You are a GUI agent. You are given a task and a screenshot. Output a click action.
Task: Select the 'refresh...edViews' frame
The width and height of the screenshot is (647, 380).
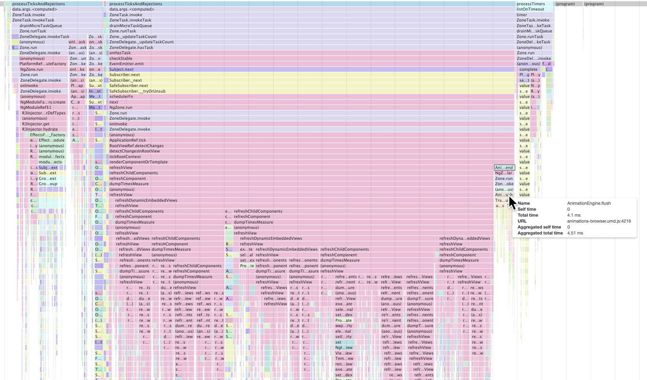[133, 238]
